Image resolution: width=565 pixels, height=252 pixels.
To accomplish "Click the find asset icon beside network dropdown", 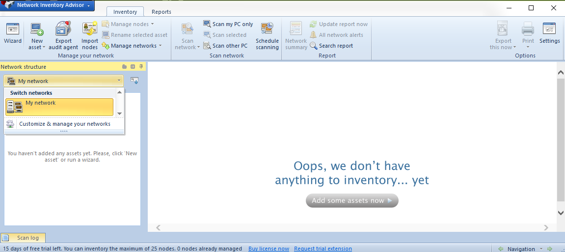I will [x=135, y=81].
